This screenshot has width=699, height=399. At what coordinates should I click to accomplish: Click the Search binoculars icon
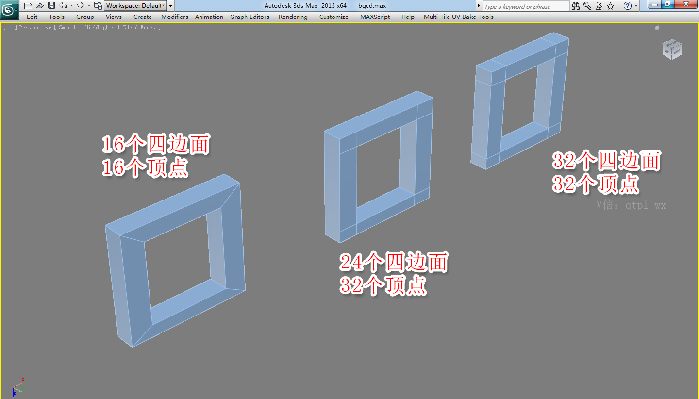[x=575, y=6]
